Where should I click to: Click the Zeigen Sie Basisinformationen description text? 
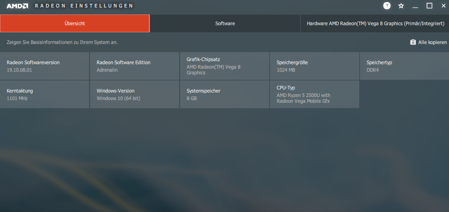coord(62,42)
